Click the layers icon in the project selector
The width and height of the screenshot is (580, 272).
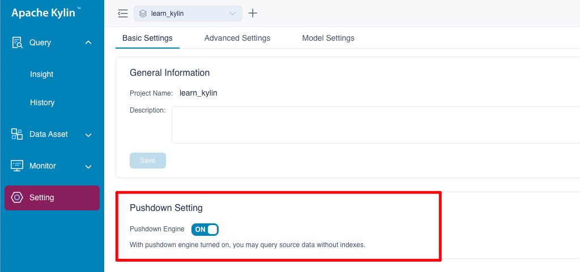tap(143, 14)
